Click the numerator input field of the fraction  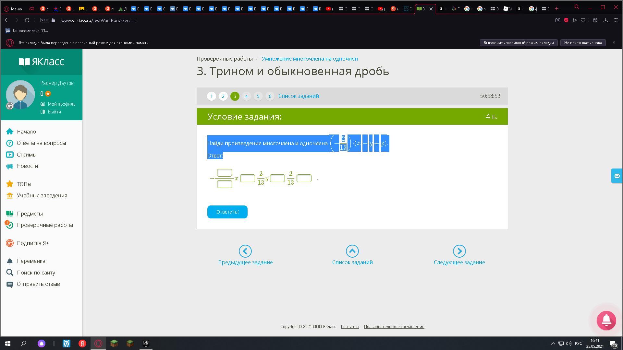(x=224, y=173)
